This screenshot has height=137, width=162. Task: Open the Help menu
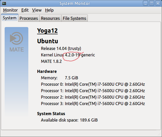click(49, 10)
